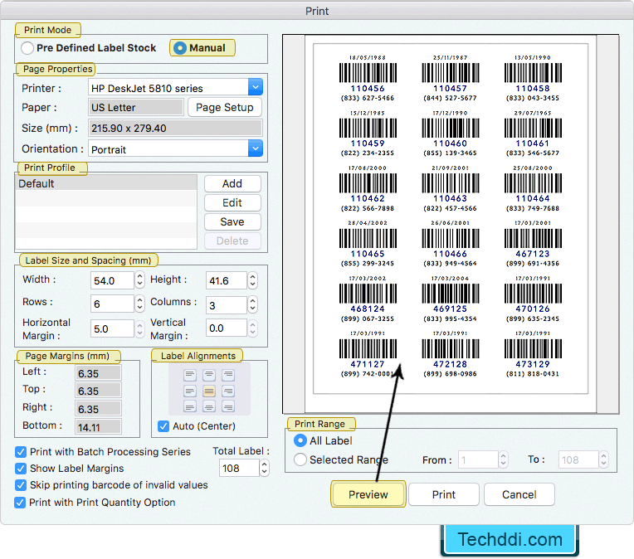
Task: Toggle Skip printing barcode of invalid values
Action: click(x=20, y=485)
